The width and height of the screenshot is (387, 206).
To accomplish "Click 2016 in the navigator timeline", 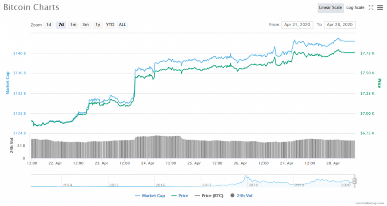I will [160, 185].
